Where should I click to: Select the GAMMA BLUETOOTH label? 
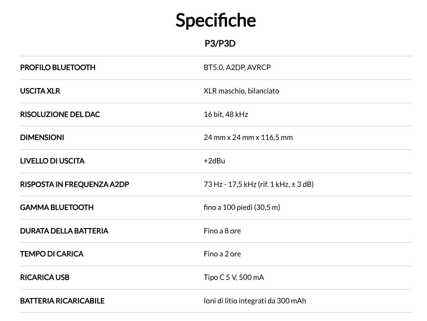[x=57, y=207]
